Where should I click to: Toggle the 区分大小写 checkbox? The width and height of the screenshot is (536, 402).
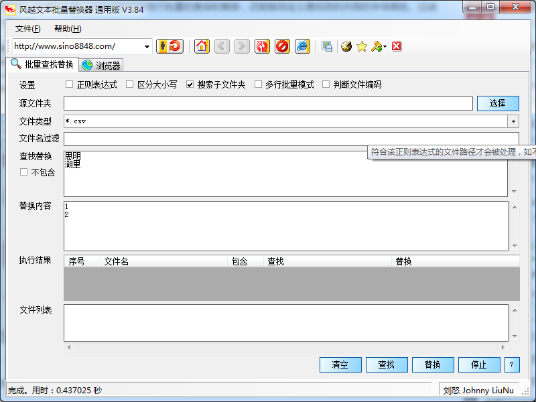pyautogui.click(x=129, y=84)
